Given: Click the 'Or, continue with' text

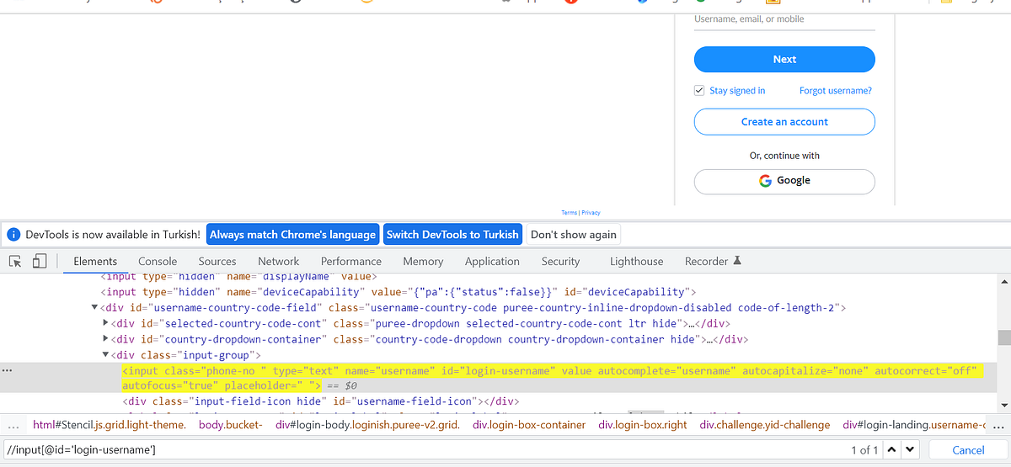Looking at the screenshot, I should [x=784, y=156].
